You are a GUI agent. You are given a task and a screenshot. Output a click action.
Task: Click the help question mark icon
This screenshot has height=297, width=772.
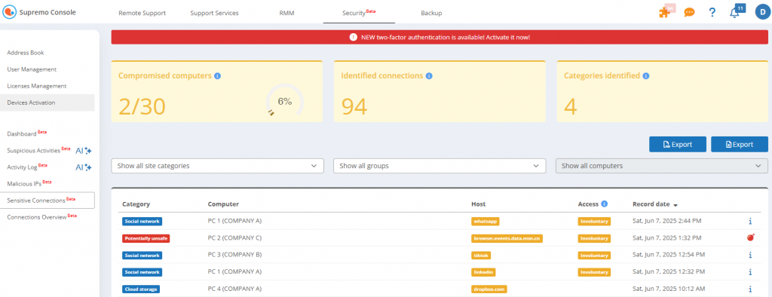point(712,12)
